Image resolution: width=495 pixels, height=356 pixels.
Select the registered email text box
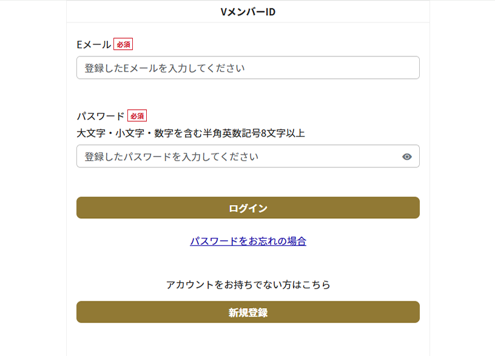click(247, 68)
